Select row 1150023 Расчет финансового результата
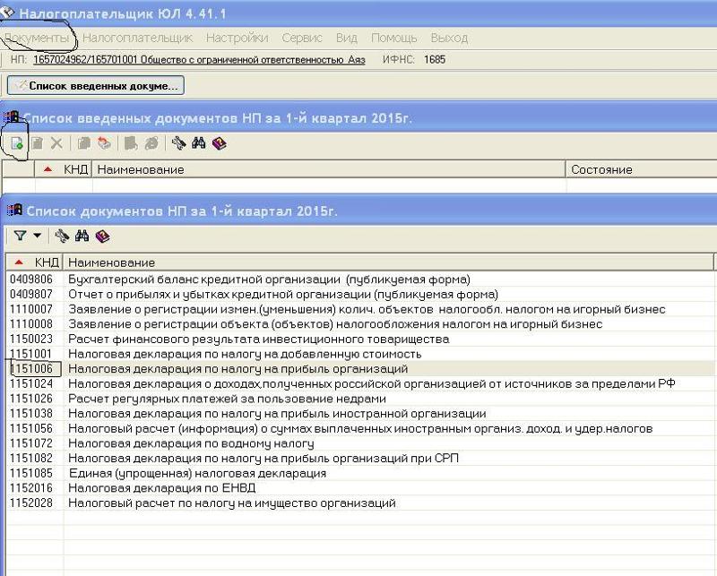 point(361,339)
